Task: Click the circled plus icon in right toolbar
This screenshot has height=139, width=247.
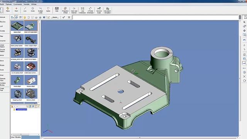Action: point(244,72)
